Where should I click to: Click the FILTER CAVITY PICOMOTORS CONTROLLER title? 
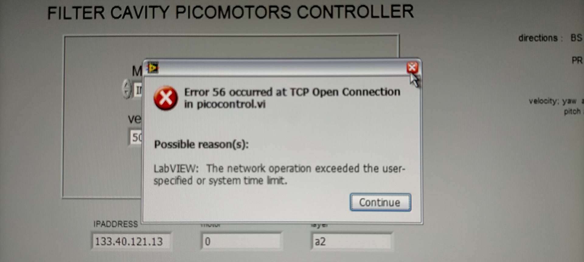230,12
